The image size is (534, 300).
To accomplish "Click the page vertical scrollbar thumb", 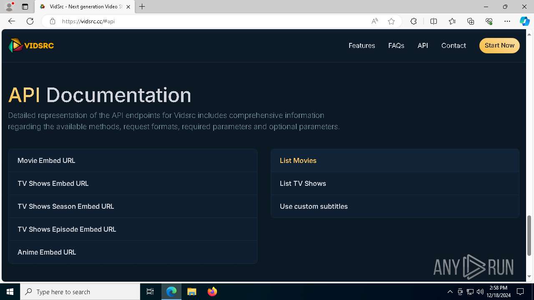I will (530, 235).
